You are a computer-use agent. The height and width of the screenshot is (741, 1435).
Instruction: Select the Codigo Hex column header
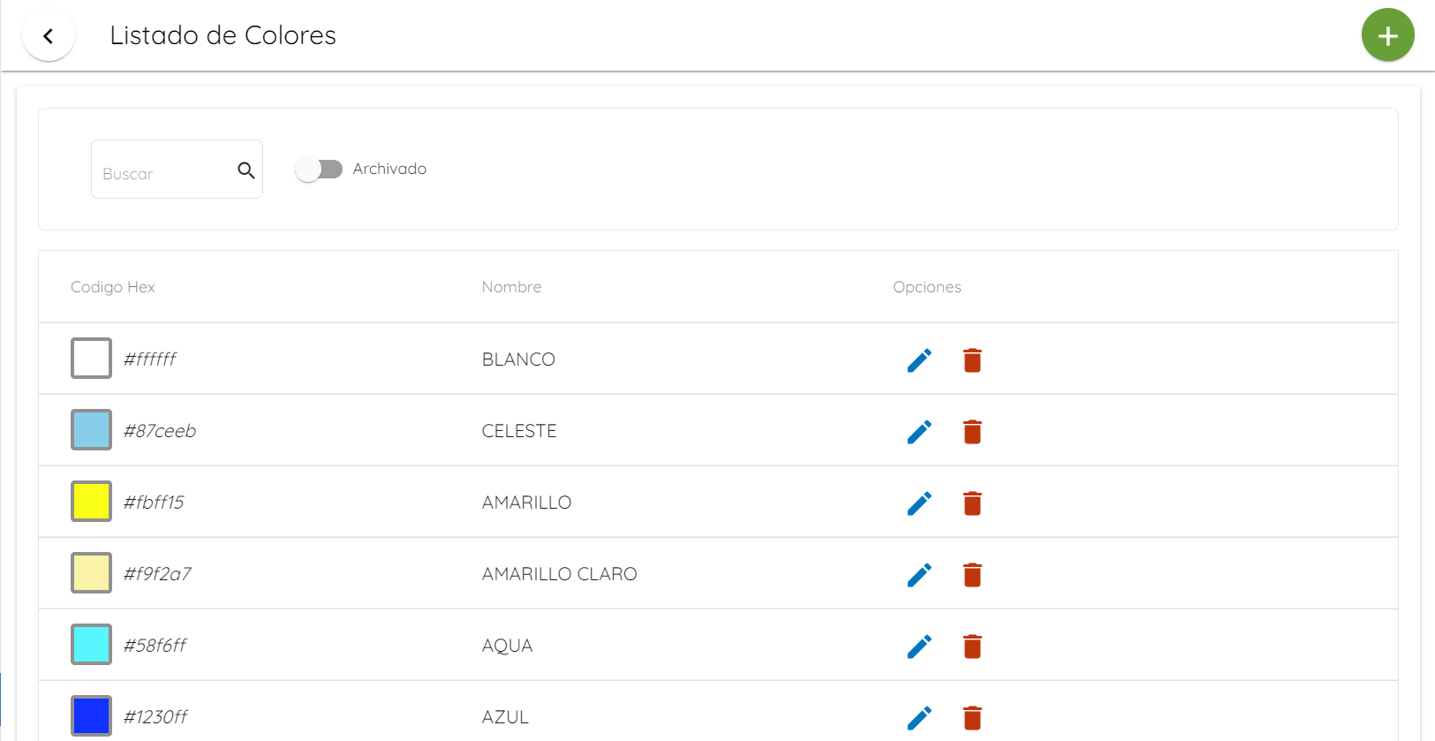tap(112, 286)
